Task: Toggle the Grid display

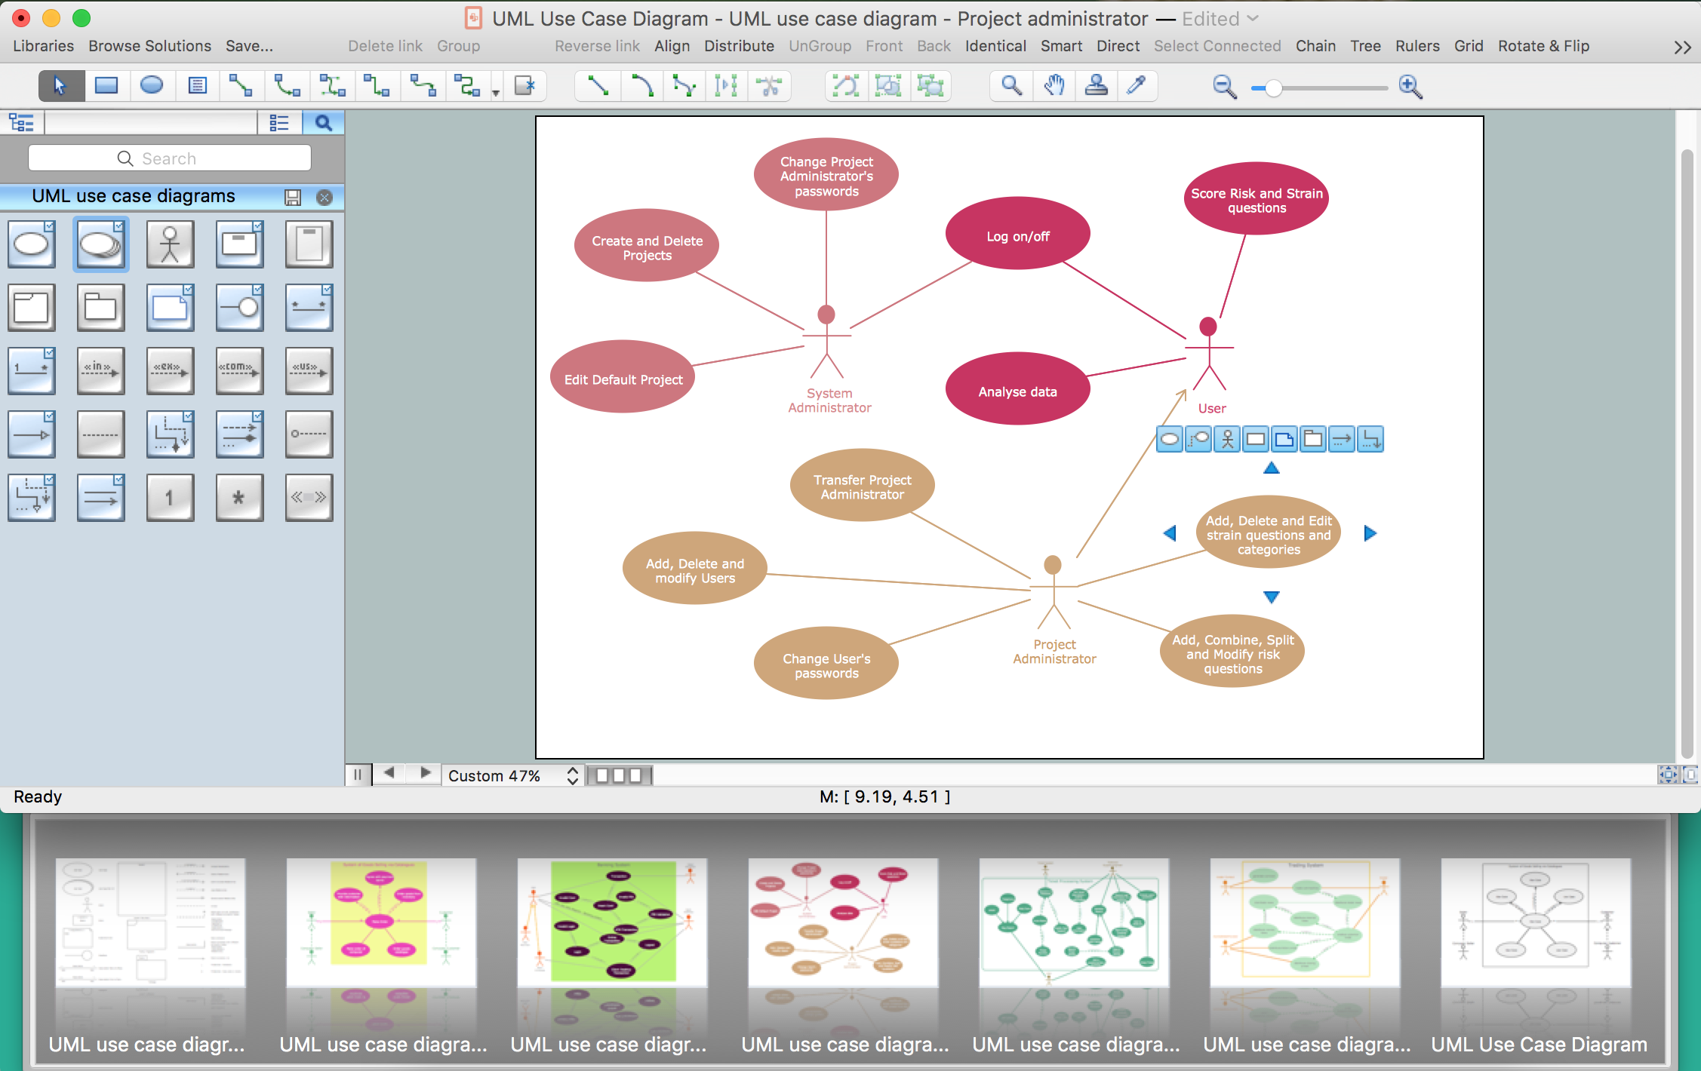Action: tap(1468, 46)
